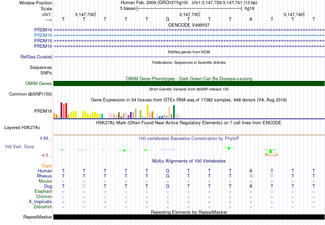Click the 3,147,740 coordinate marker
The height and width of the screenshot is (225, 325).
[x=293, y=14]
